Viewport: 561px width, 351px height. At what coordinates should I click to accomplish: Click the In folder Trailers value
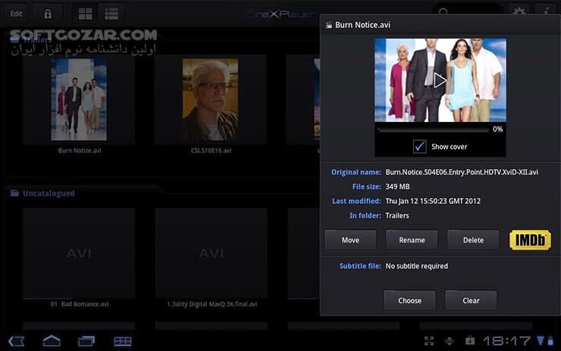(x=397, y=215)
